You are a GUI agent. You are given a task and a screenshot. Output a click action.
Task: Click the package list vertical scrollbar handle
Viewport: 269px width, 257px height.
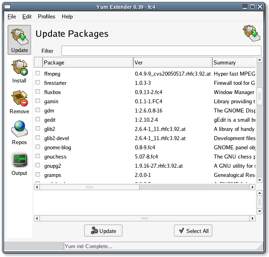[x=259, y=96]
